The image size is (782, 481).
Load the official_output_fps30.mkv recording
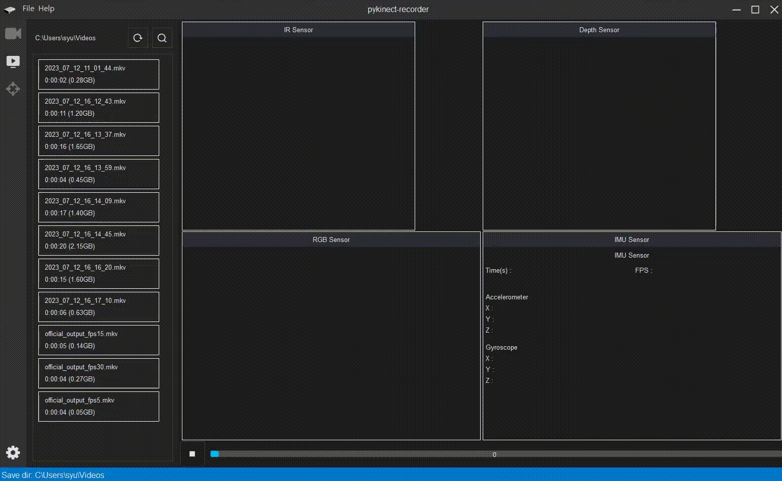point(99,373)
